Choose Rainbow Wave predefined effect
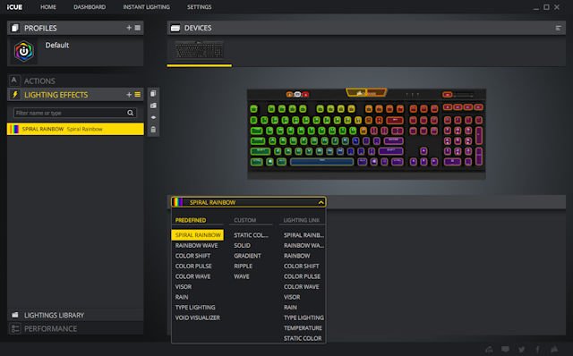Viewport: 573px width, 356px height. (x=196, y=245)
